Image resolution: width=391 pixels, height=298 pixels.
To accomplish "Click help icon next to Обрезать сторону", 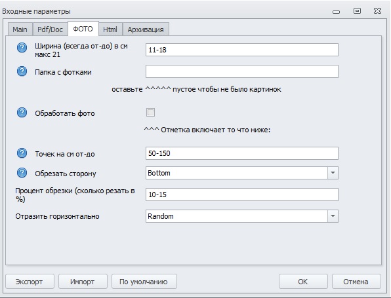I will coord(22,173).
